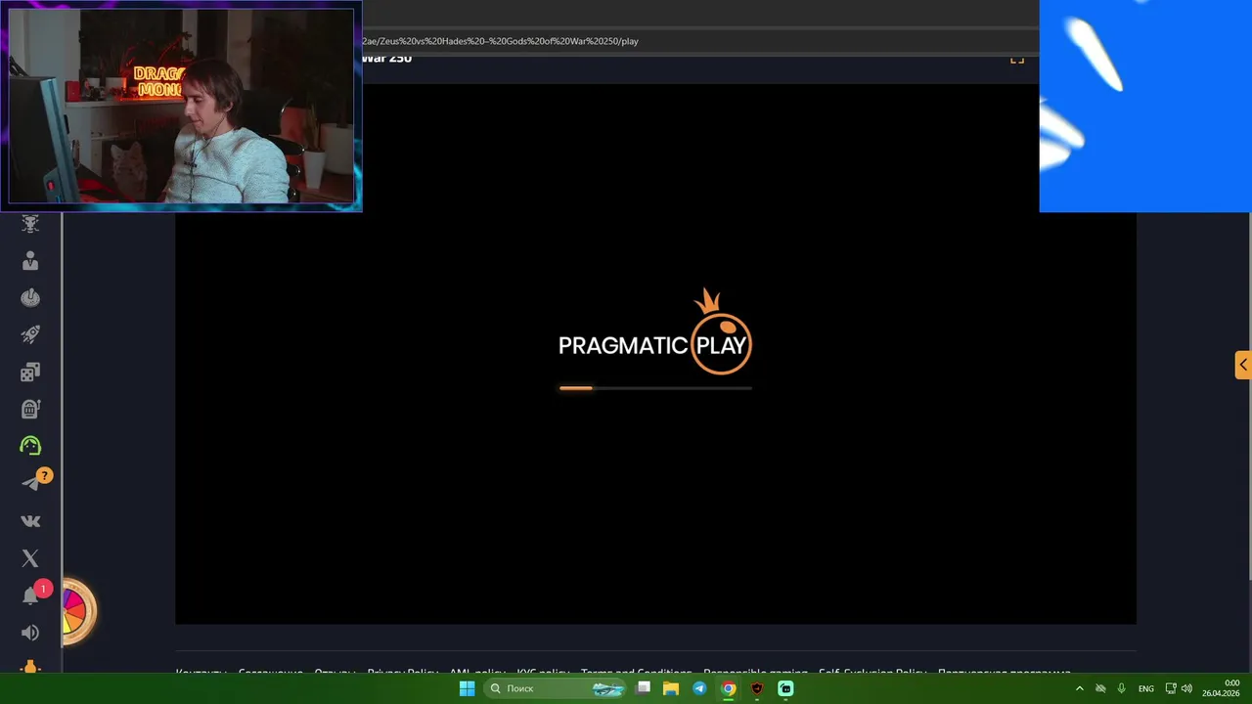Toggle site sound speaker icon in sidebar
The image size is (1252, 704).
click(30, 633)
